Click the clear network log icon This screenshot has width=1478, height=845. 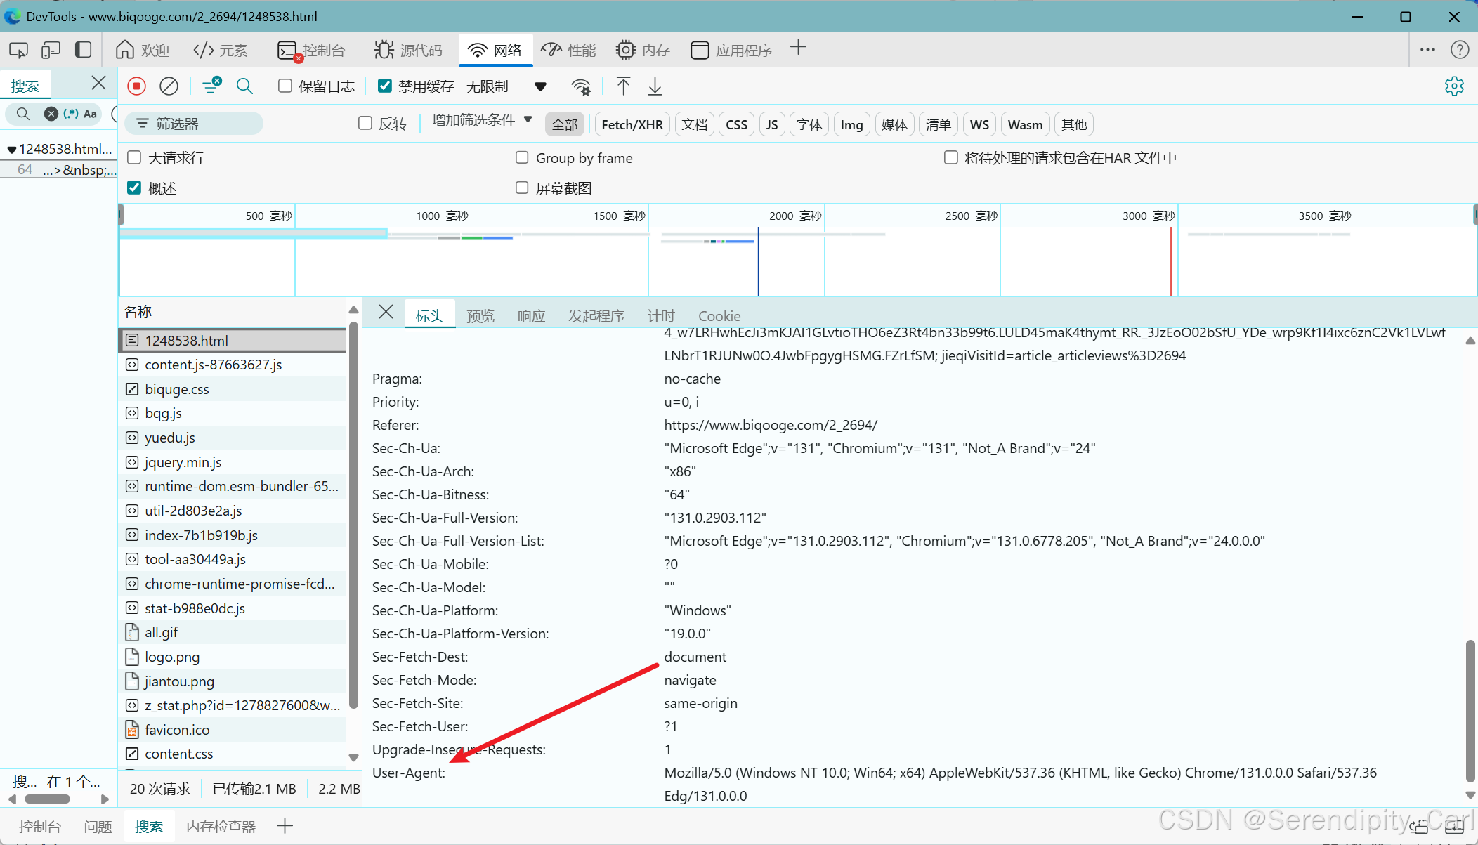click(x=169, y=86)
